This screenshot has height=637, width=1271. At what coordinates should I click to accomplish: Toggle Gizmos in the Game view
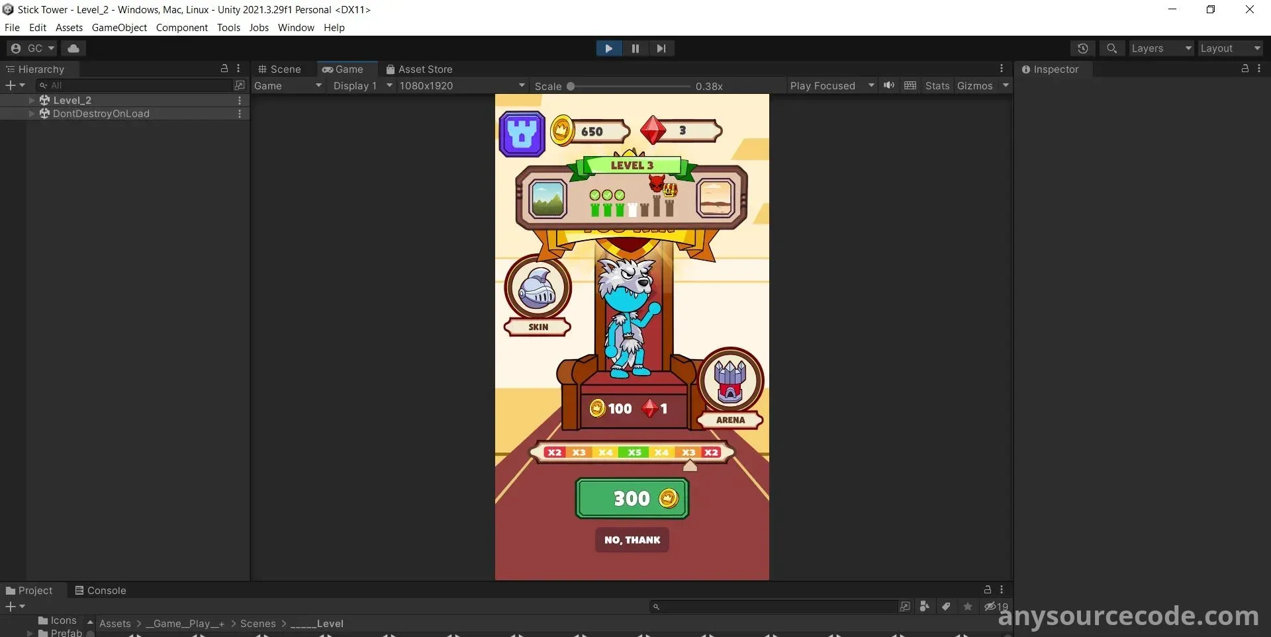tap(974, 86)
